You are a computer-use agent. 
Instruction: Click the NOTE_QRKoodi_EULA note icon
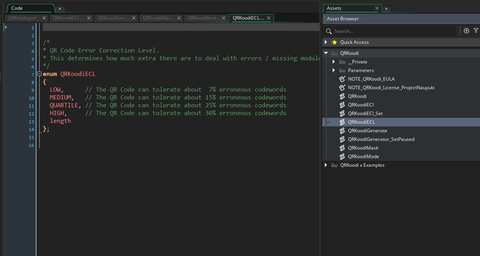[342, 79]
